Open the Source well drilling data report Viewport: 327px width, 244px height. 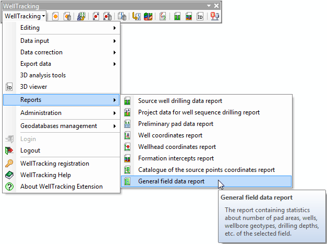pyautogui.click(x=206, y=101)
